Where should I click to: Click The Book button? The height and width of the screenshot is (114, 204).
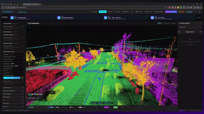tap(181, 12)
